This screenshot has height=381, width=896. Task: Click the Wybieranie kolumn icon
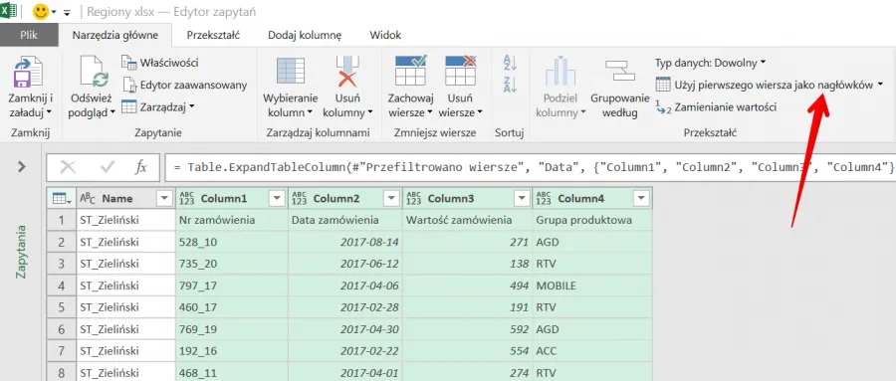pyautogui.click(x=291, y=72)
